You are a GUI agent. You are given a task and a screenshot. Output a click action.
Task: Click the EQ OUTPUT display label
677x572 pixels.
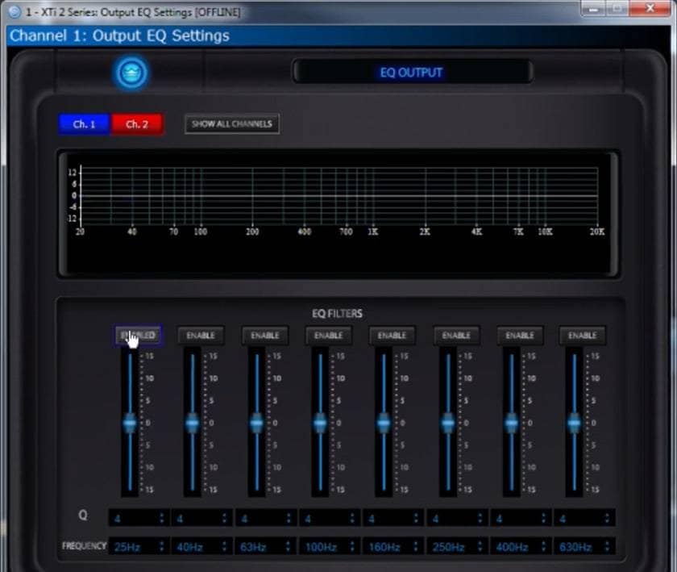click(x=411, y=73)
